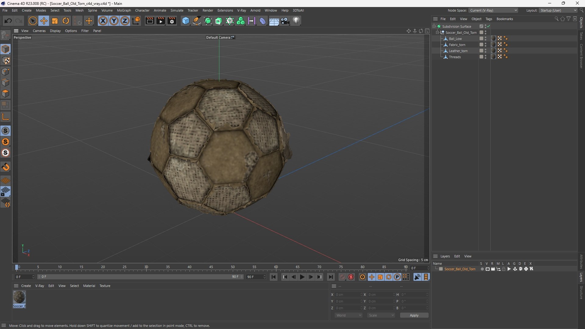The height and width of the screenshot is (329, 585).
Task: Toggle Ball_Low visibility dots
Action: [x=485, y=39]
